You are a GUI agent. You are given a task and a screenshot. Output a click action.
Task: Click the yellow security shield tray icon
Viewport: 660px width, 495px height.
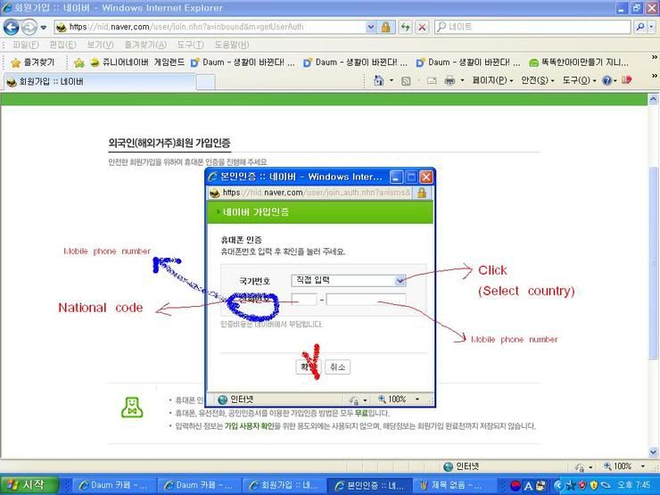(594, 486)
